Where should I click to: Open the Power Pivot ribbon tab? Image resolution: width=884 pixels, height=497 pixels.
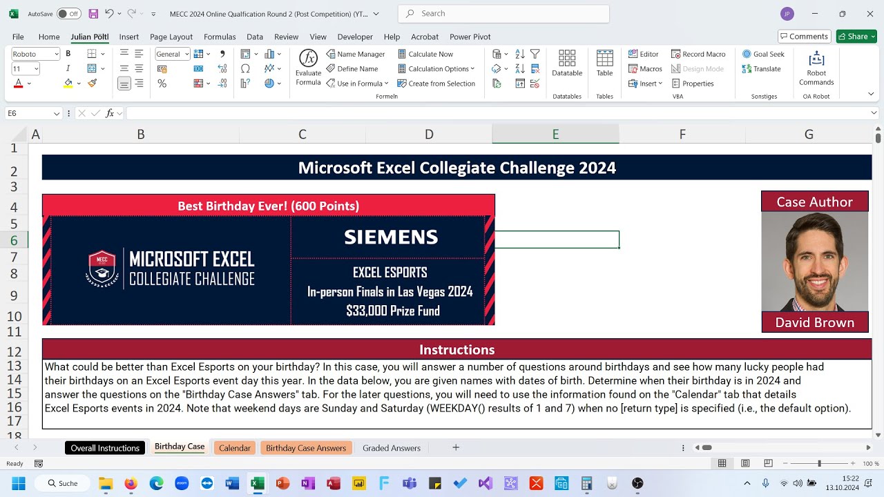point(470,37)
